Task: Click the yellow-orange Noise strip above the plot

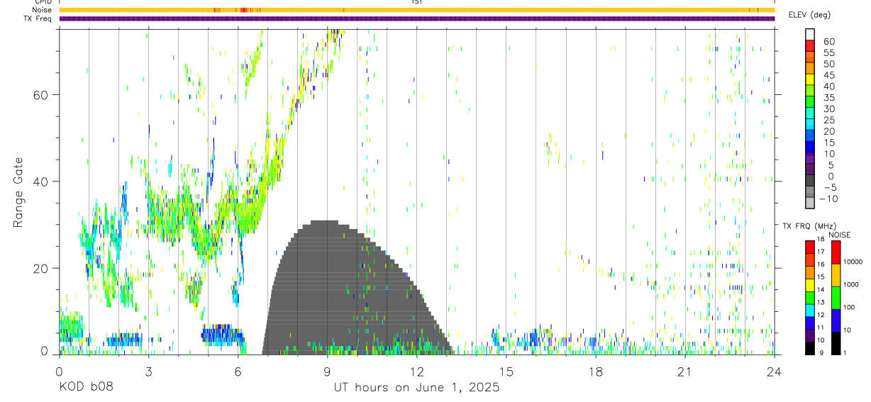Action: tap(416, 10)
